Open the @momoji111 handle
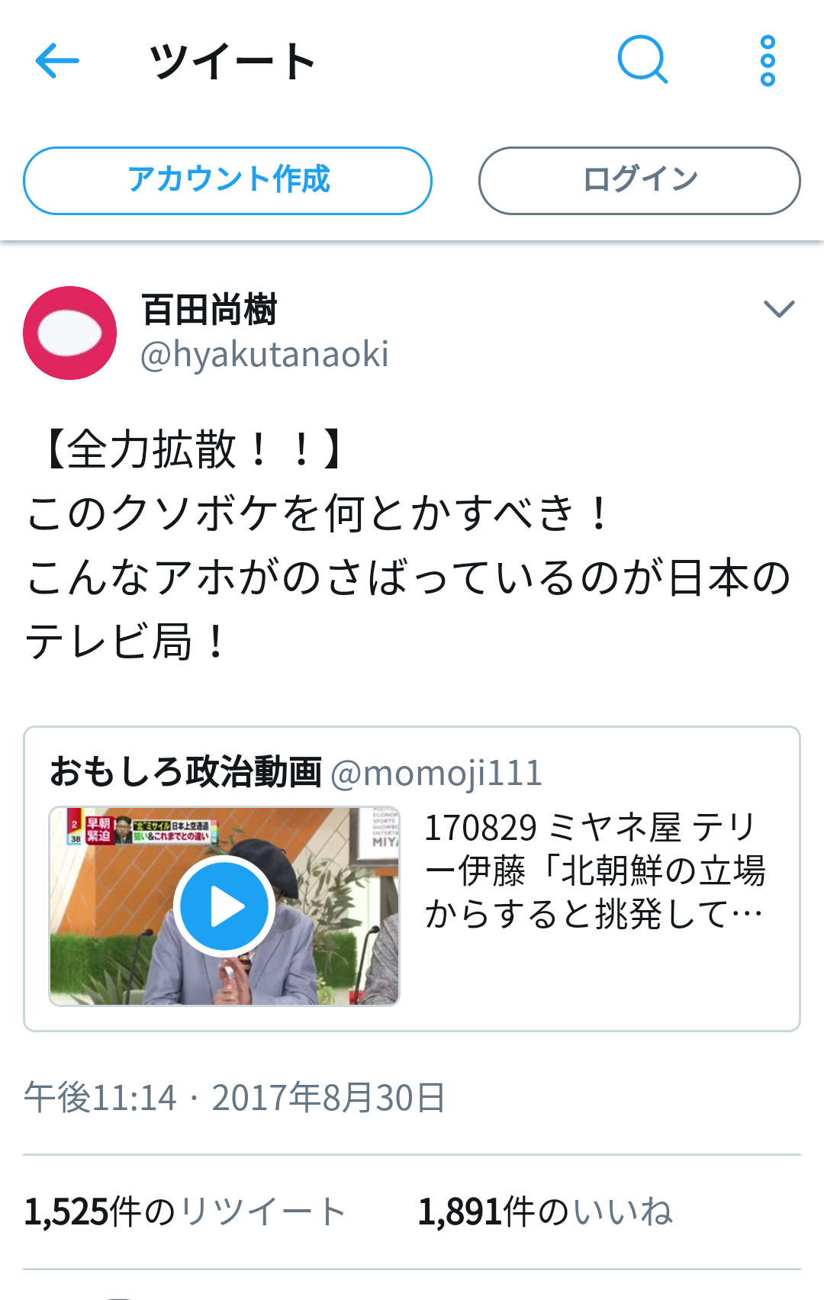The width and height of the screenshot is (824, 1300). [436, 773]
